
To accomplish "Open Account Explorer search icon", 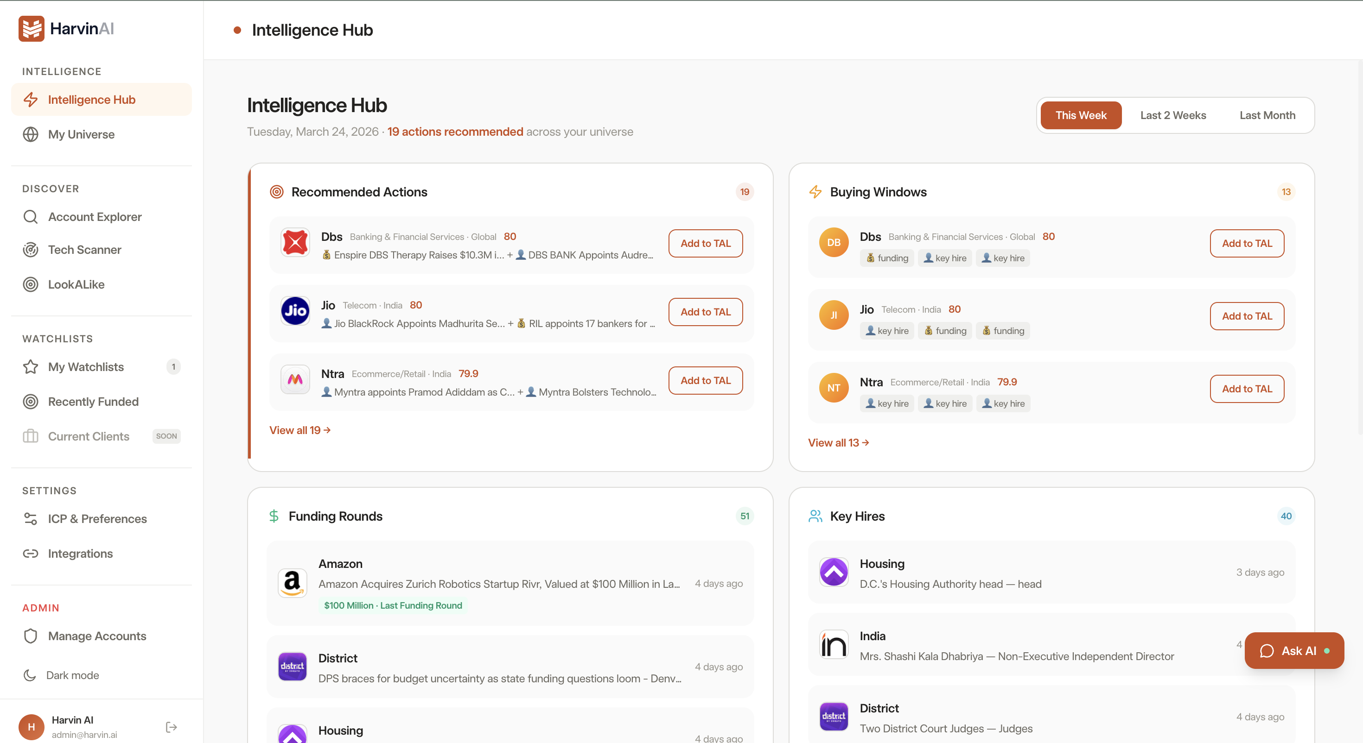I will coord(31,217).
